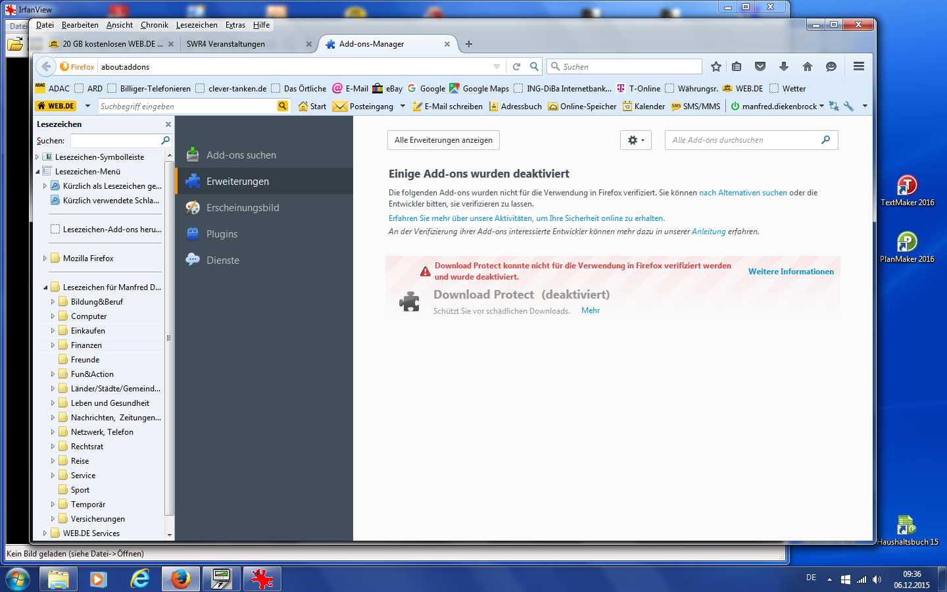Click the Pocket save icon
The width and height of the screenshot is (947, 592).
(760, 66)
